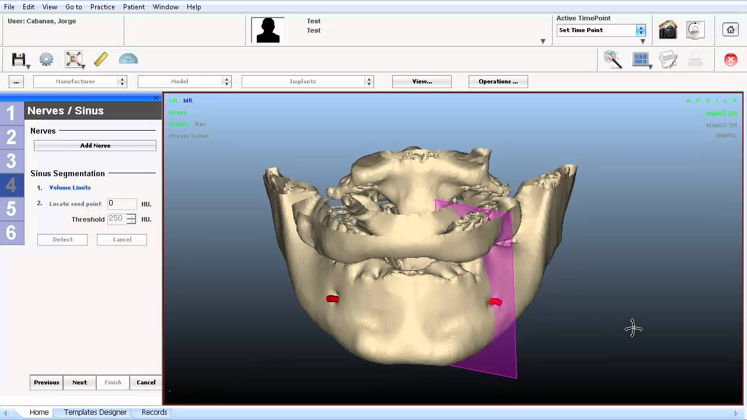Click the grayed printer icon

(695, 59)
